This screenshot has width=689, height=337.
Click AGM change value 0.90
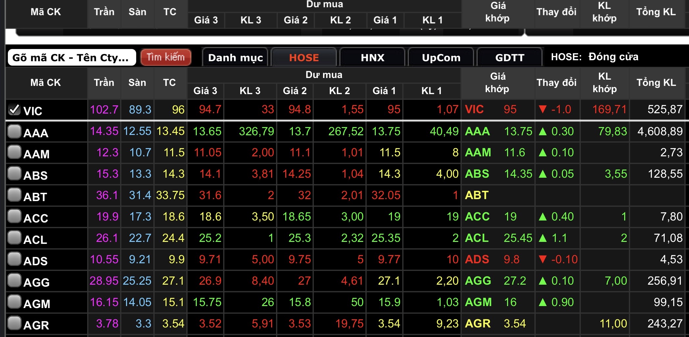tap(562, 302)
